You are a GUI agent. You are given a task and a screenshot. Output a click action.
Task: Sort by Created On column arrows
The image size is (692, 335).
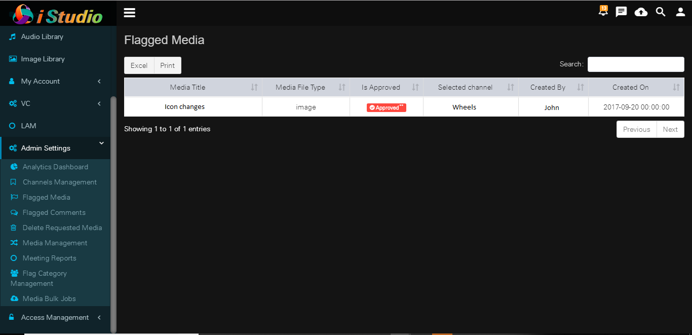tap(676, 87)
